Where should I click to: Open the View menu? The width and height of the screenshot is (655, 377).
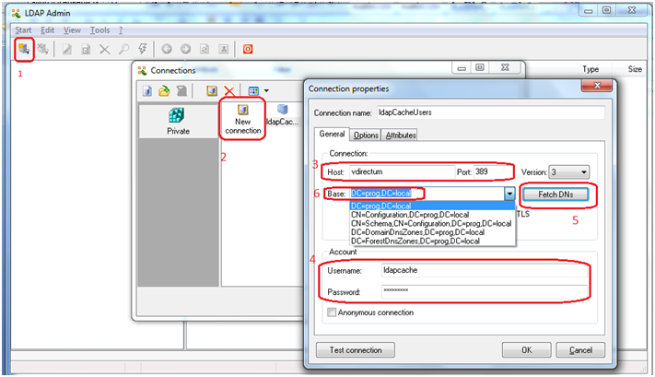pos(72,30)
